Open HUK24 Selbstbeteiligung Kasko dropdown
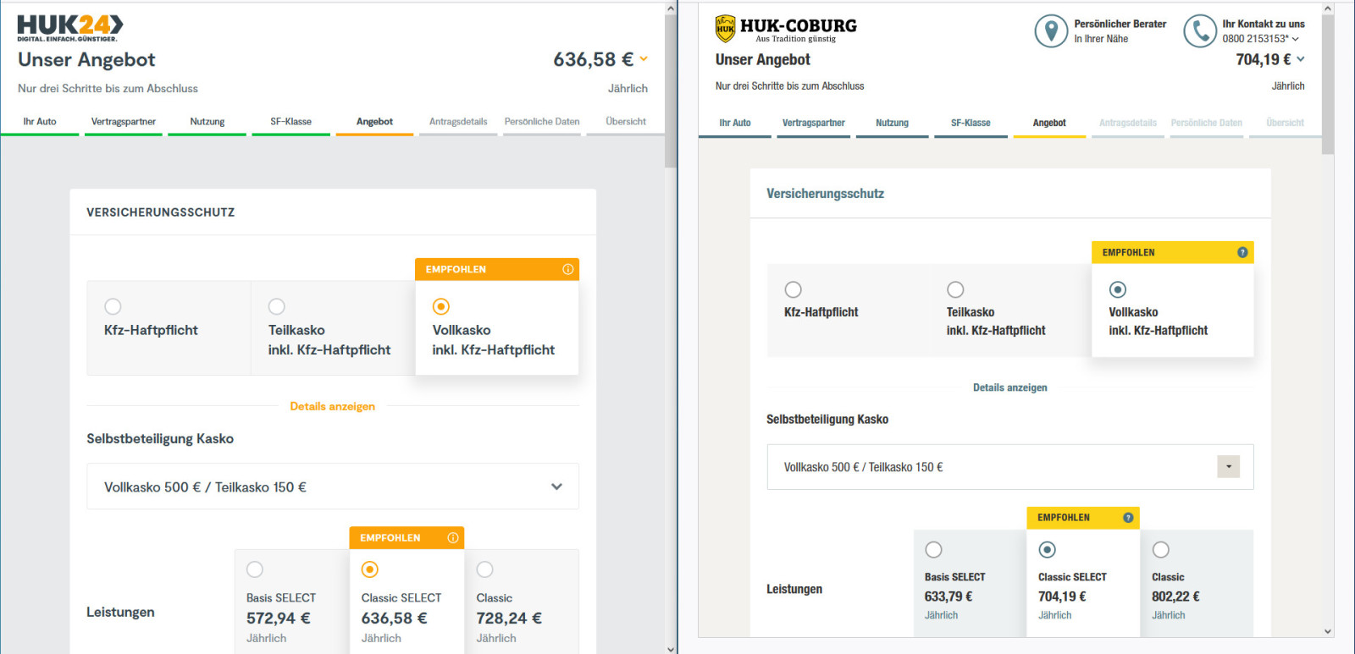This screenshot has height=654, width=1355. pyautogui.click(x=333, y=486)
